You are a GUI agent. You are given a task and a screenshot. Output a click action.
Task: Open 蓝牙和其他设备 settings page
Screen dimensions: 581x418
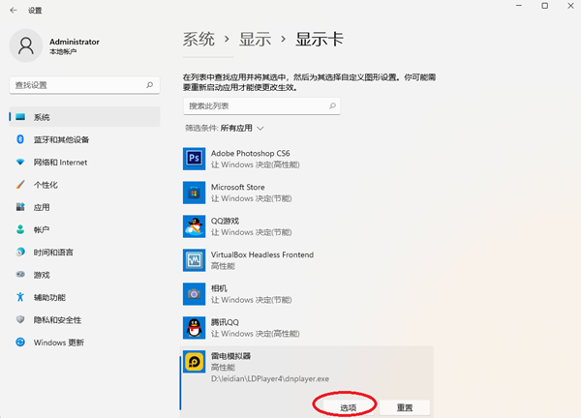coord(85,139)
